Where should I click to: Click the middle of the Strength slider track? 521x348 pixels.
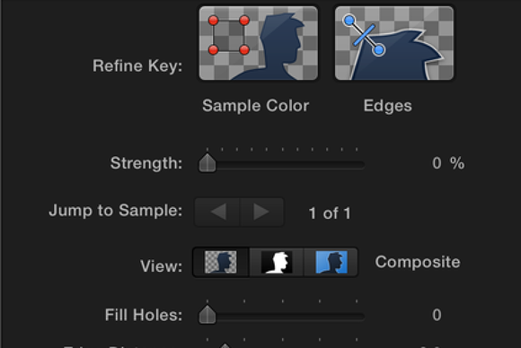pyautogui.click(x=282, y=165)
